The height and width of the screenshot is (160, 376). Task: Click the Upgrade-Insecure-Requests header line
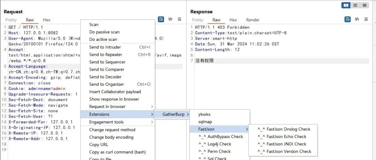(43, 94)
